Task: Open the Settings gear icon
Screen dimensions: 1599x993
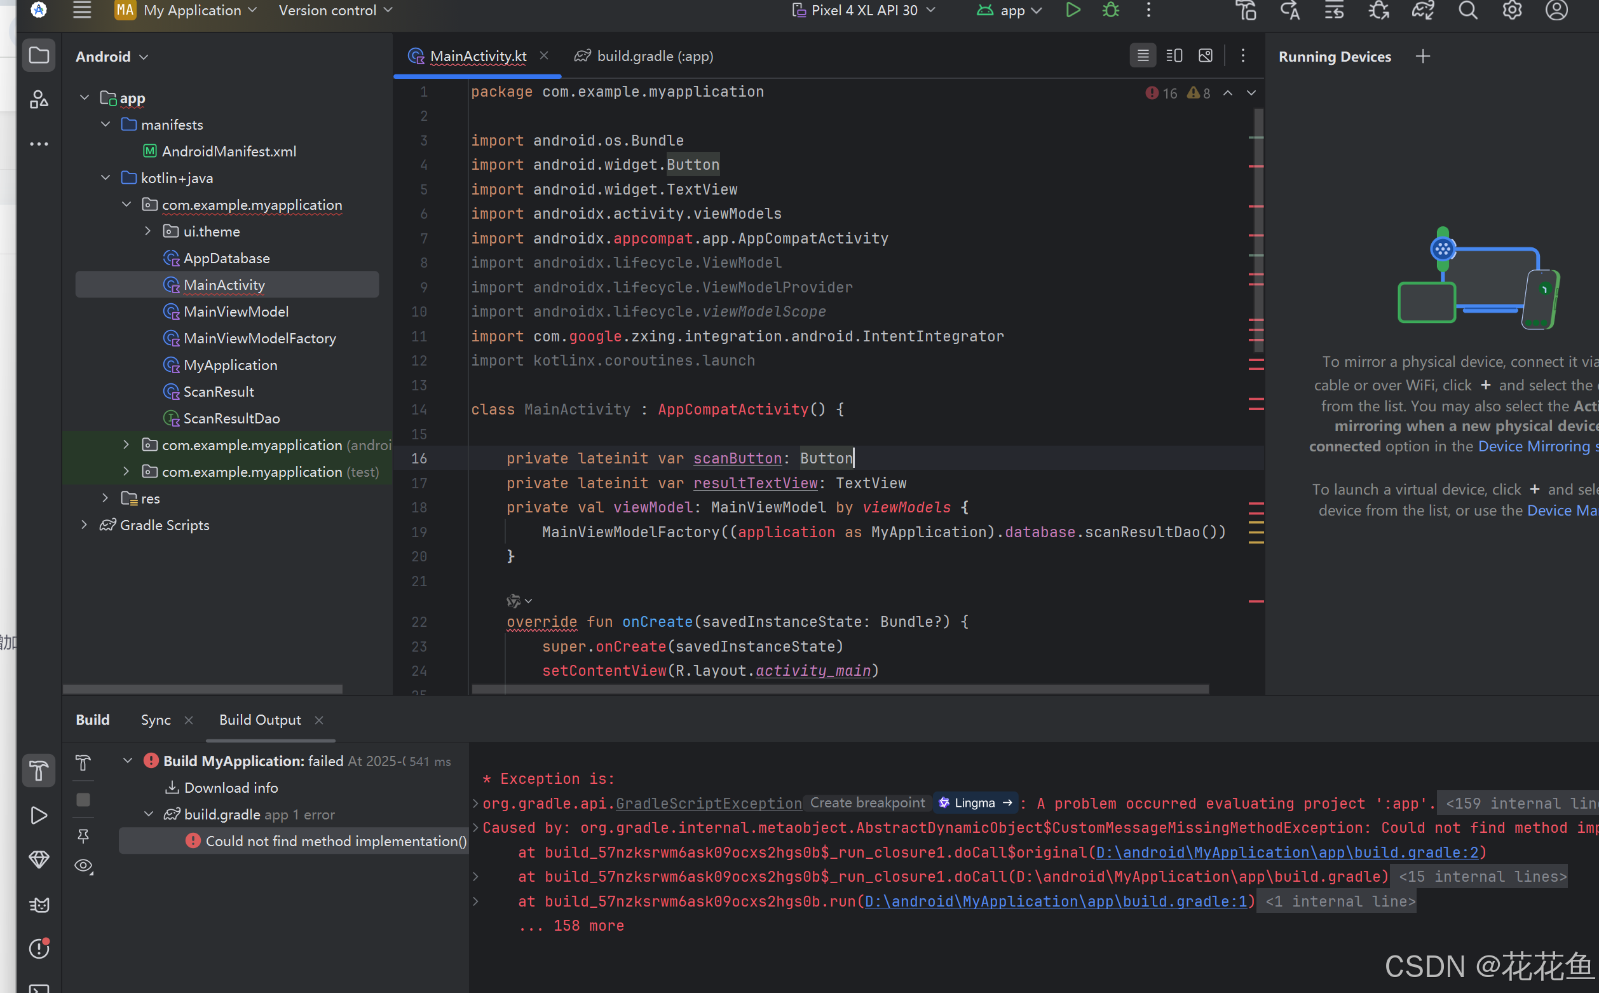Action: 1512,10
